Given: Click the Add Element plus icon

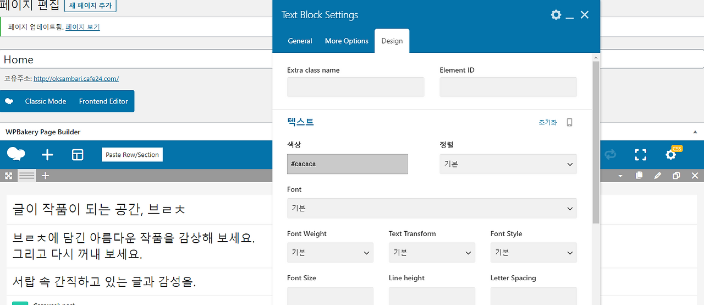Looking at the screenshot, I should coord(47,155).
